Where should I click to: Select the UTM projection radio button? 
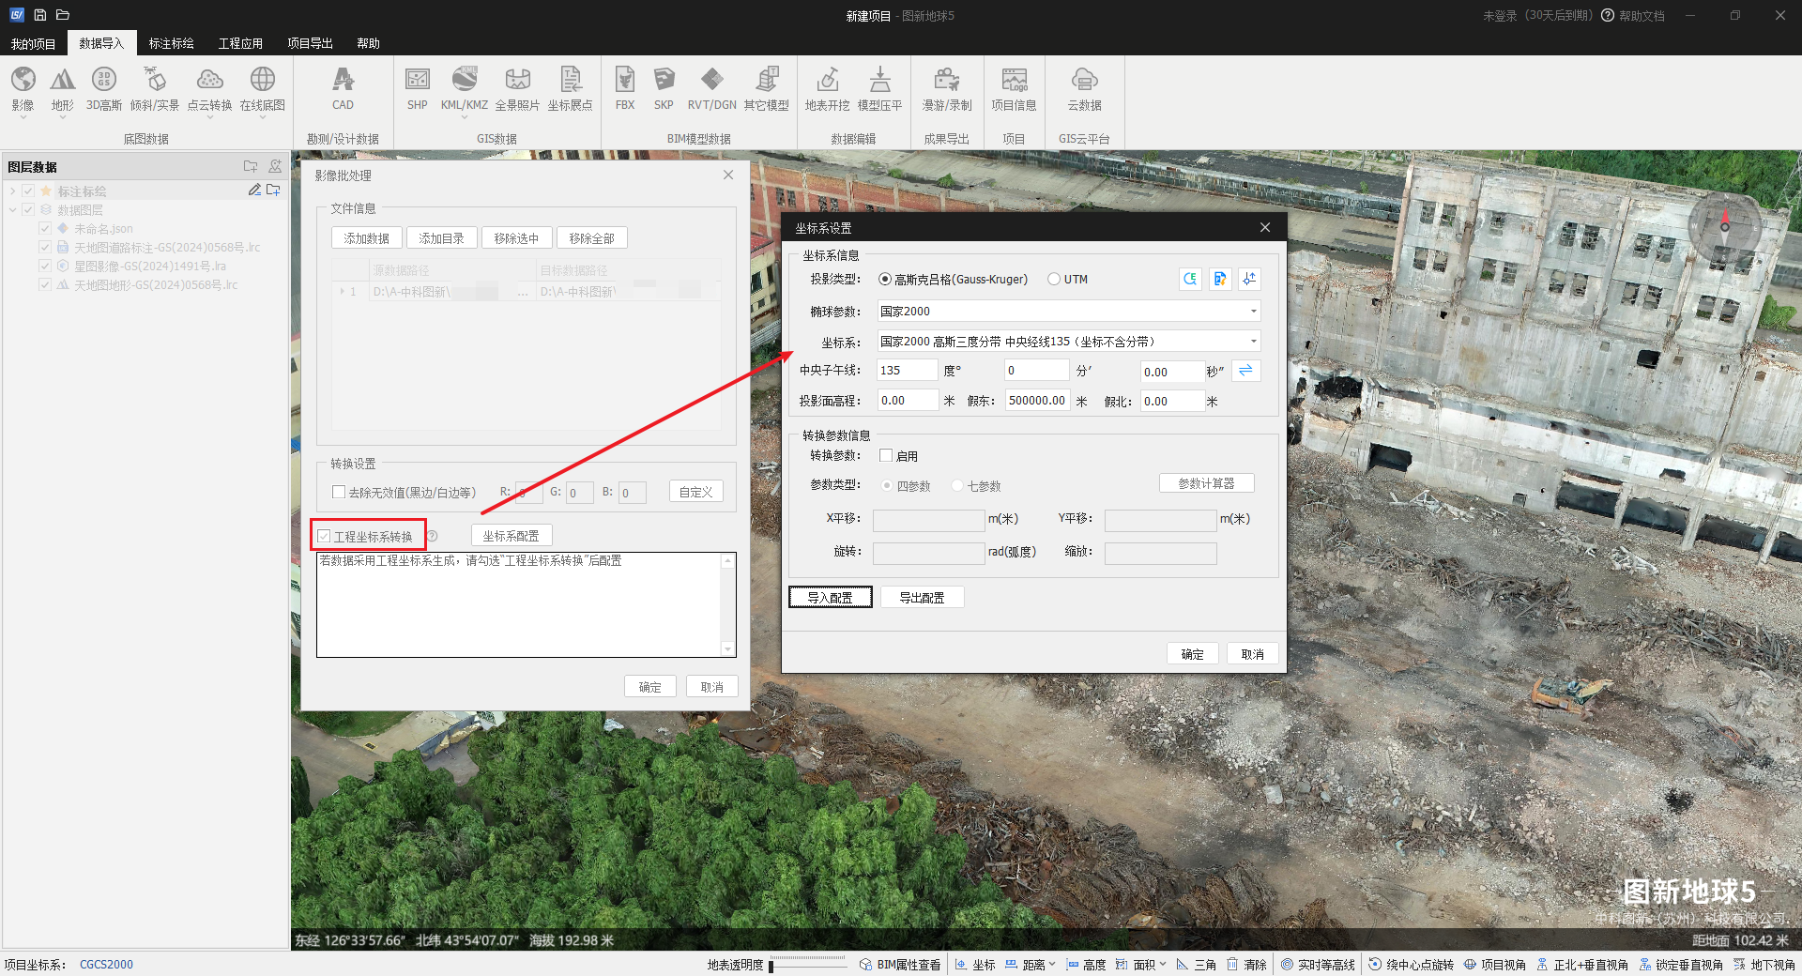[x=1054, y=280]
